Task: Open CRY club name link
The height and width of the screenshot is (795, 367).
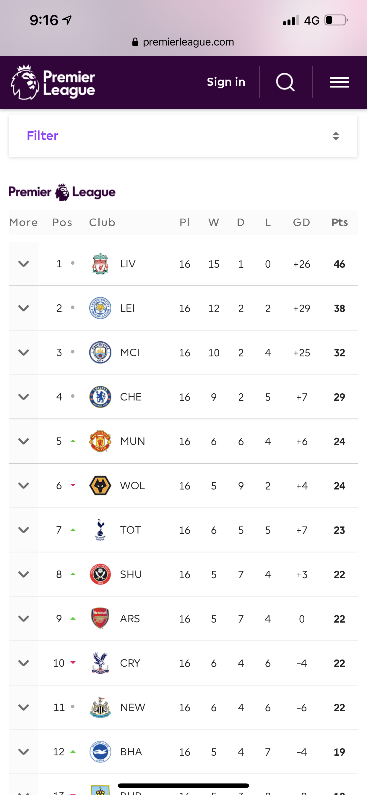Action: point(130,663)
